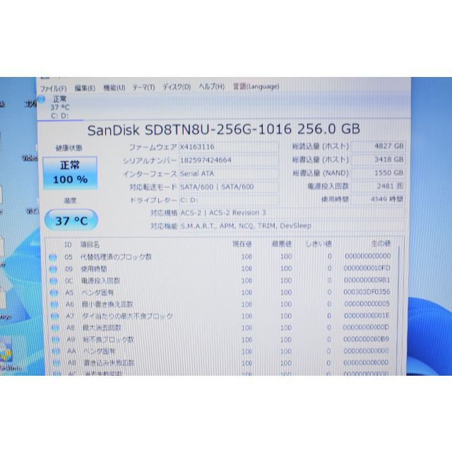Viewport: 452px width, 452px height.
Task: Open the 機能(U) menu
Action: tap(114, 88)
